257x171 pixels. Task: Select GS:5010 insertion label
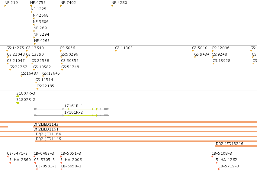click(x=200, y=48)
